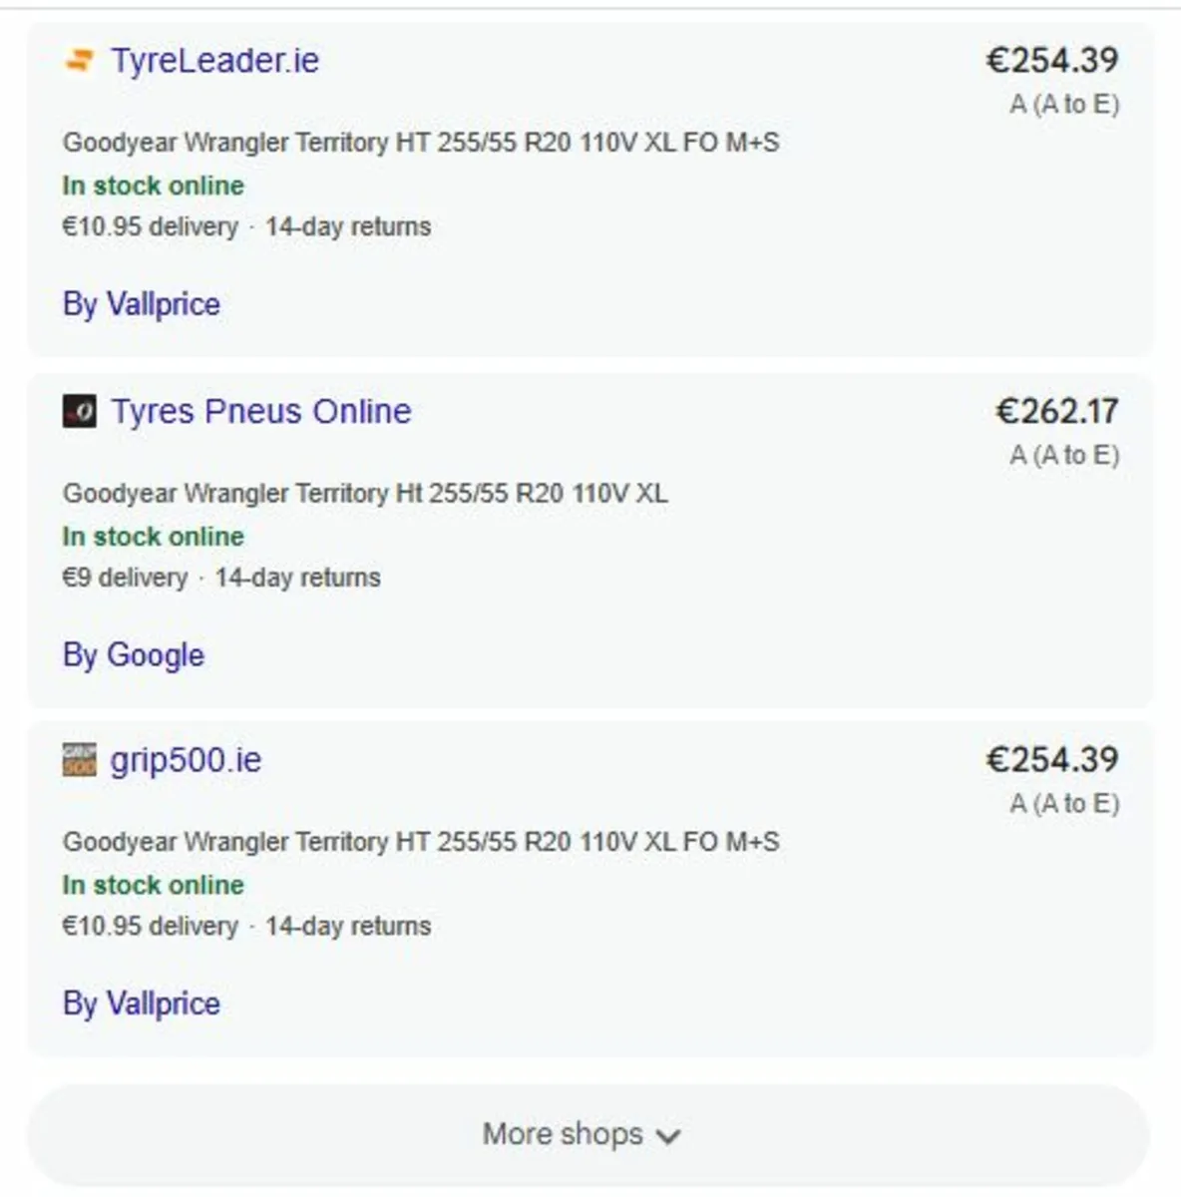Select TyreLeader.ie Goodyear Wrangler product description

421,143
